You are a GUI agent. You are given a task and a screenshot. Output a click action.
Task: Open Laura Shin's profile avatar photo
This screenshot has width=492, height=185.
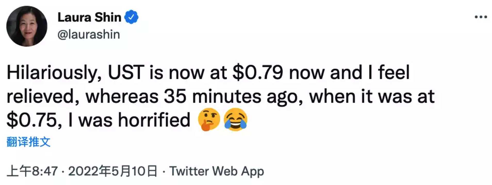(x=27, y=26)
